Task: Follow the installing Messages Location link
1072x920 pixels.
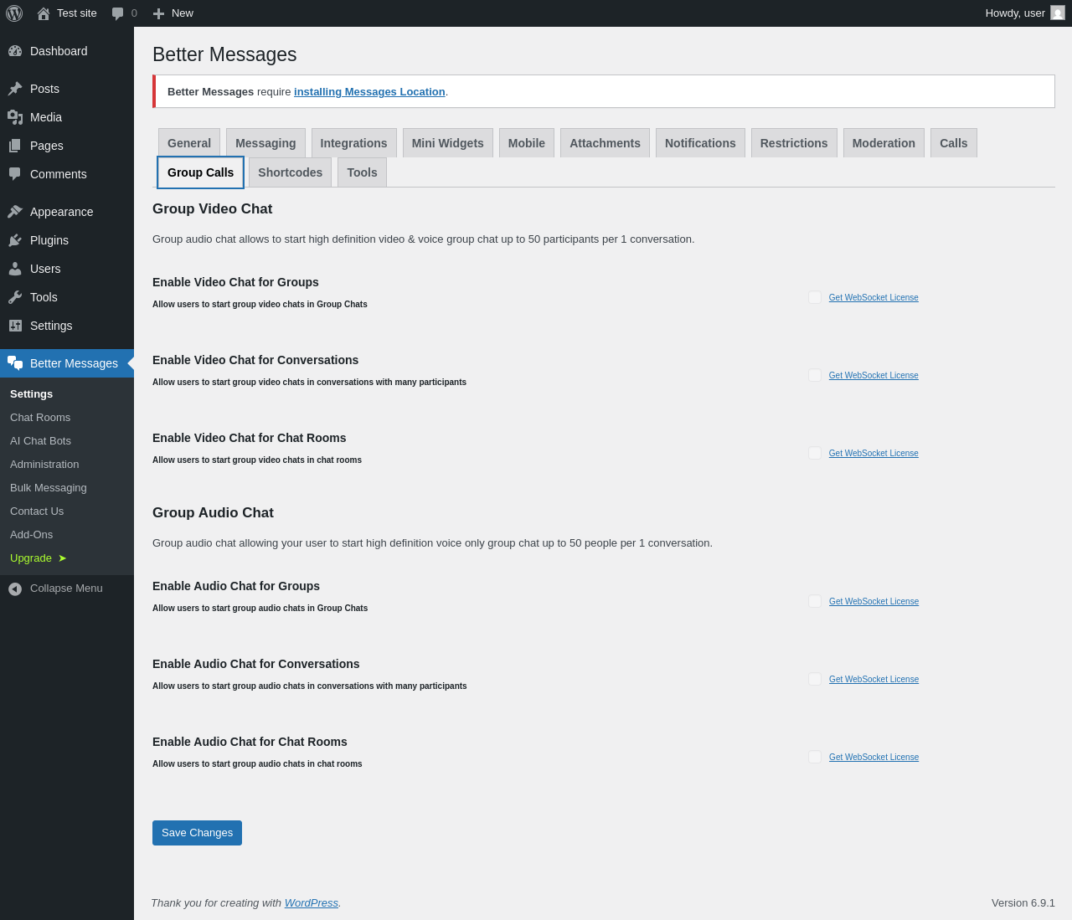Action: pos(369,92)
